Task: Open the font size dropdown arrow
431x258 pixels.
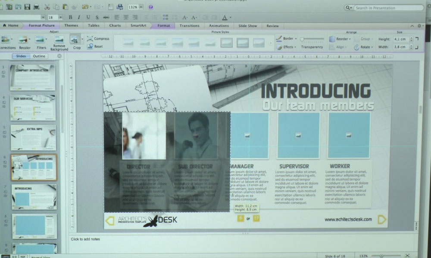Action: pos(60,17)
